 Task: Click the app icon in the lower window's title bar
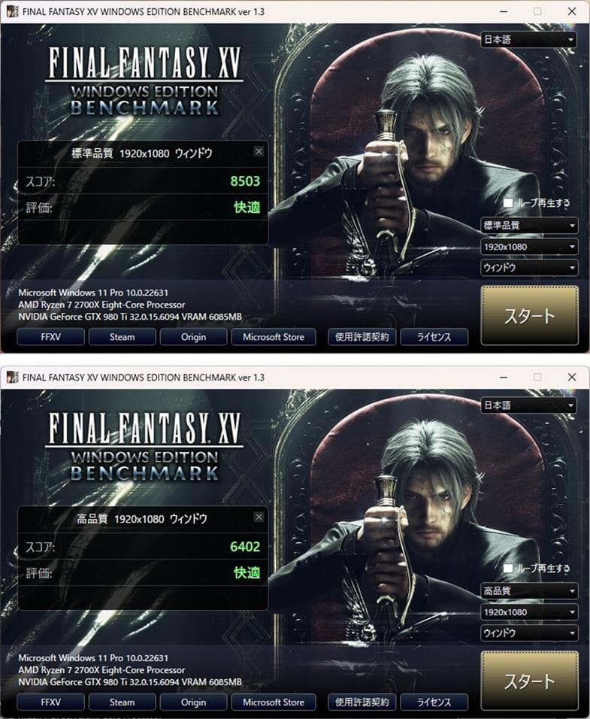click(13, 377)
